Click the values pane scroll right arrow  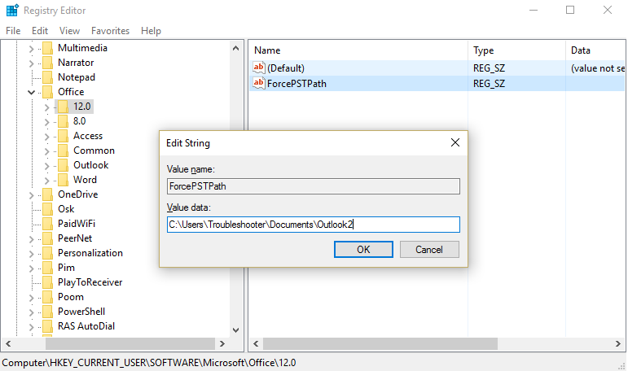(618, 344)
